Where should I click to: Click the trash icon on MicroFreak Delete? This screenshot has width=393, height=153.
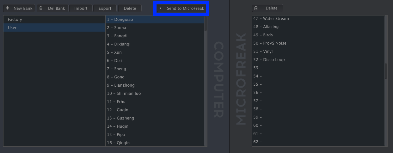click(x=256, y=8)
